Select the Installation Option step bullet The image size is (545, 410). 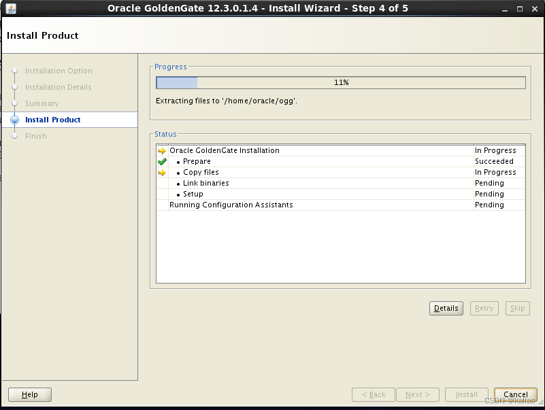pyautogui.click(x=14, y=71)
